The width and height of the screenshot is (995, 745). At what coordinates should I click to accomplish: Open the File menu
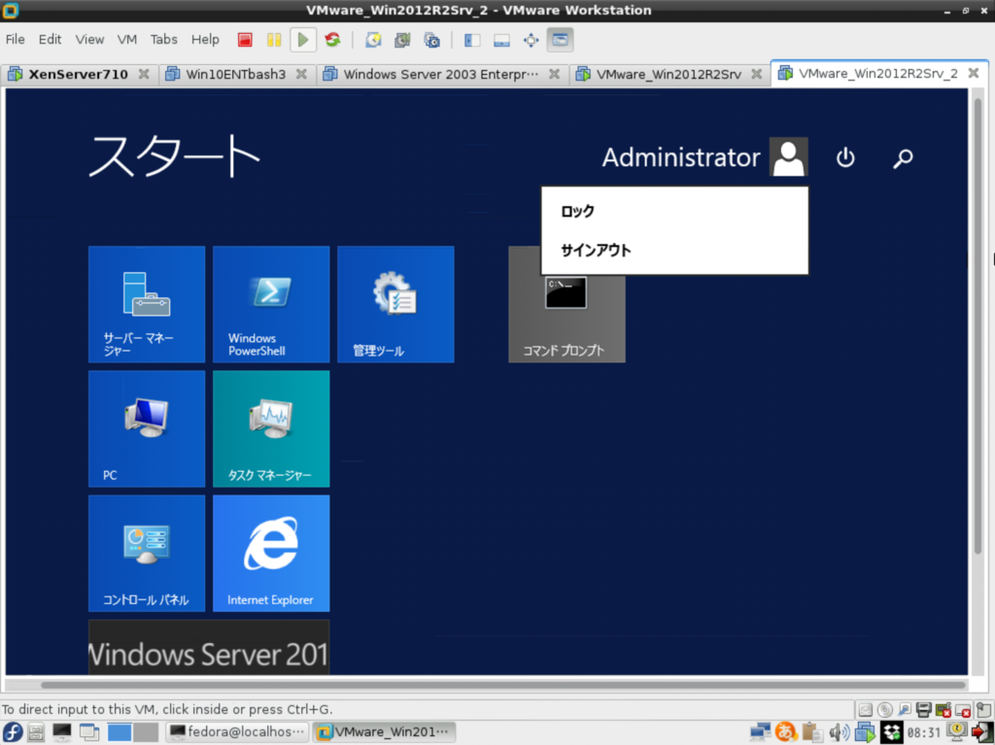pyautogui.click(x=16, y=40)
